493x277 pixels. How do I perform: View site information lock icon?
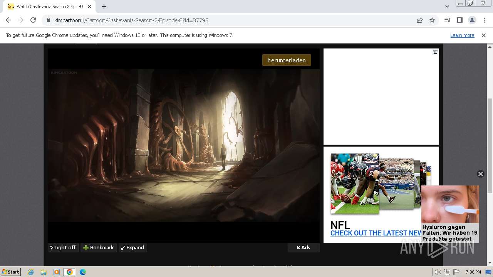click(x=49, y=20)
